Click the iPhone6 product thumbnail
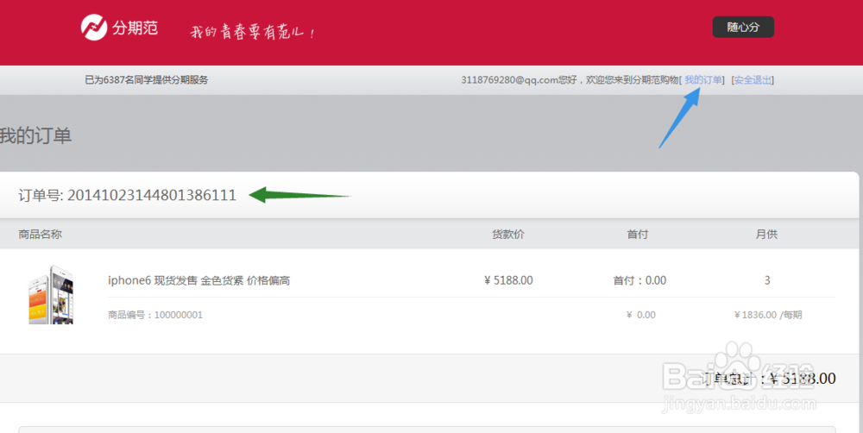Viewport: 863px width, 433px height. (x=51, y=294)
